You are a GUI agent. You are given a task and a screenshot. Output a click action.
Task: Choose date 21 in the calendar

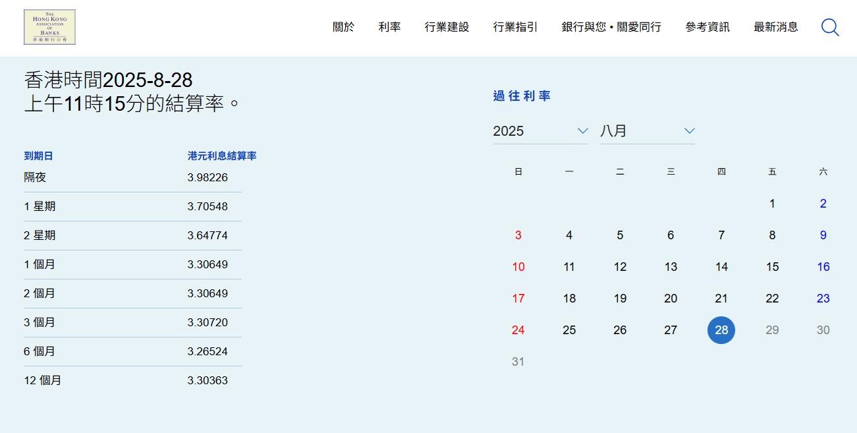point(721,299)
